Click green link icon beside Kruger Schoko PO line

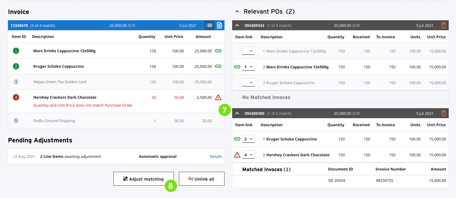click(x=237, y=139)
